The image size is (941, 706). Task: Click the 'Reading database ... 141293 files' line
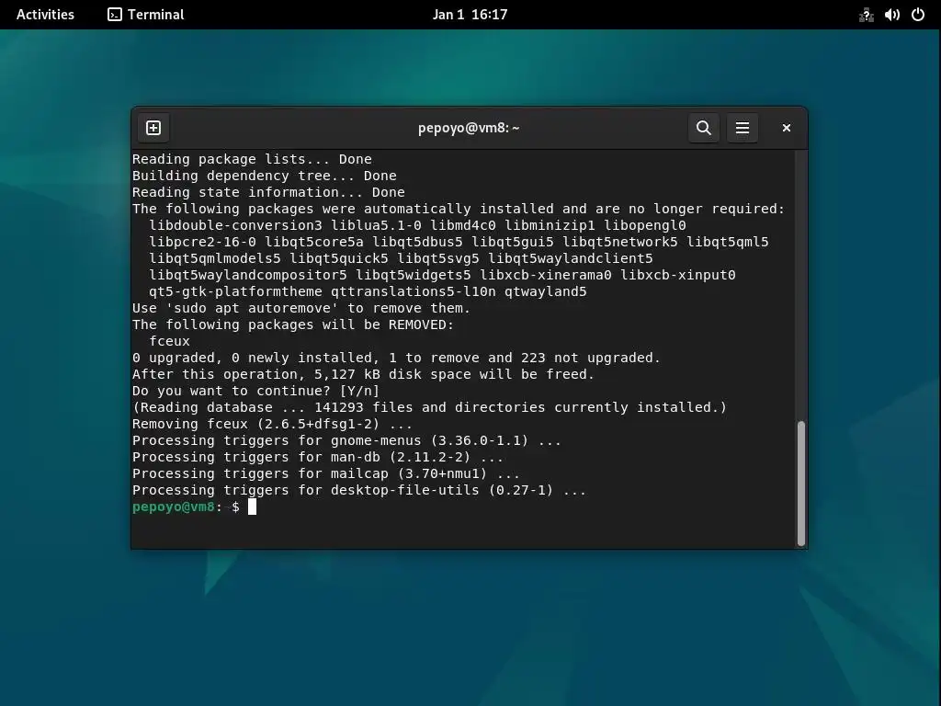tap(430, 407)
